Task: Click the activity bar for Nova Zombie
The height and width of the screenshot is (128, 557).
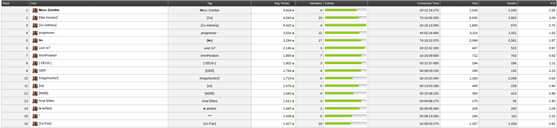Action: point(345,10)
